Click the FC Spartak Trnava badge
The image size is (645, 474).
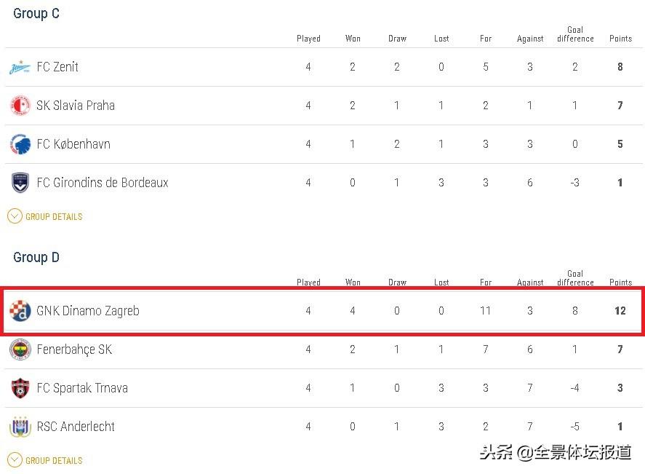point(20,388)
